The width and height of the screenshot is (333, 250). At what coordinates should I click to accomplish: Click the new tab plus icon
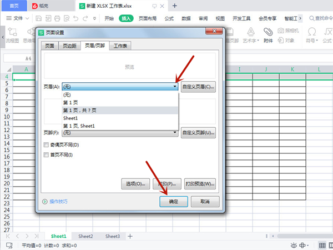pos(175,6)
